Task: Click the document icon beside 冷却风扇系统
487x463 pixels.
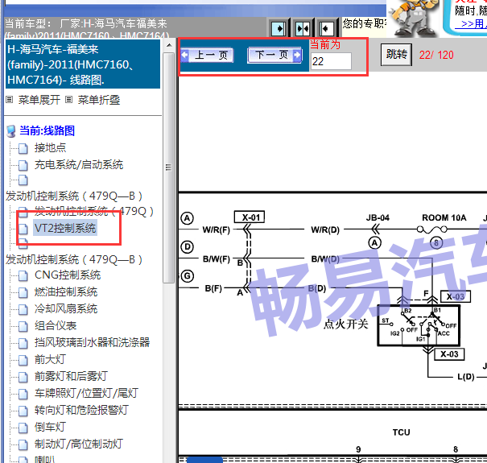Action: 23,309
